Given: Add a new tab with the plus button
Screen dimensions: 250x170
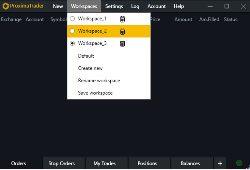Looking at the screenshot, I should 220,163.
